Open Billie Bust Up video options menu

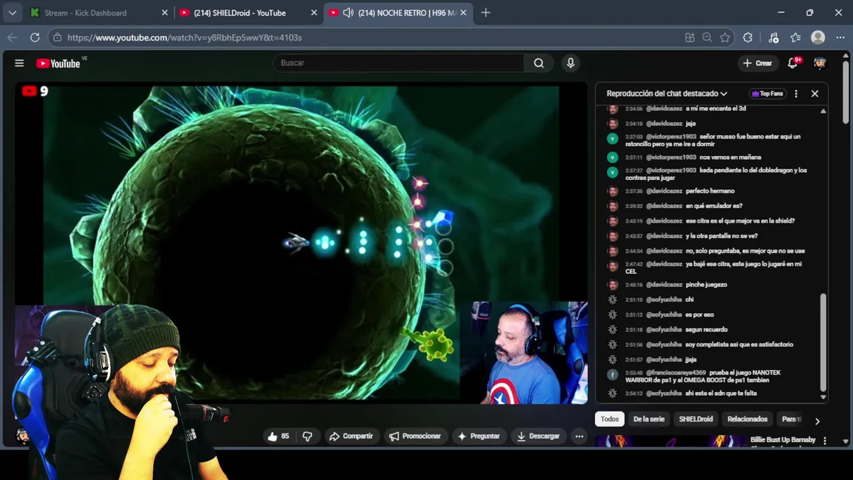(825, 441)
